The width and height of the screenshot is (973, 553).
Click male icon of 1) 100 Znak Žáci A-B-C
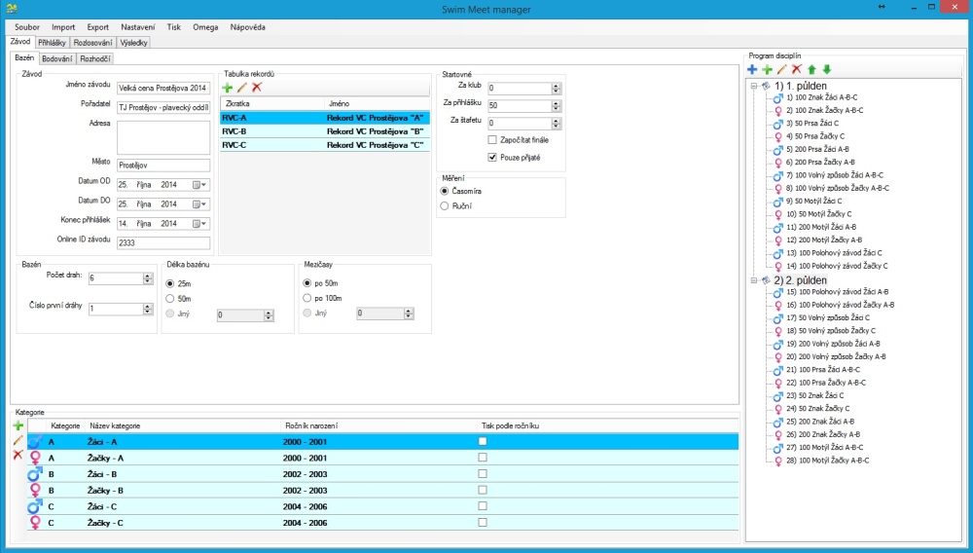click(778, 97)
